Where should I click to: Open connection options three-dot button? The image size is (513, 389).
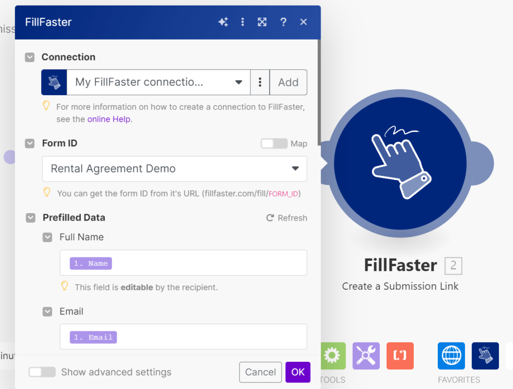[260, 82]
